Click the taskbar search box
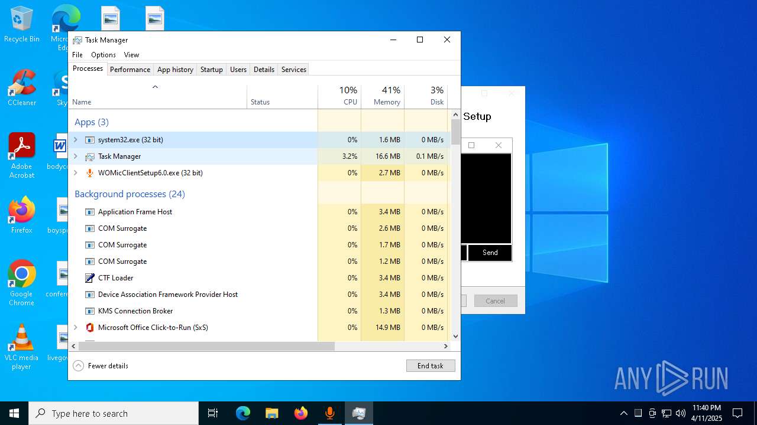Image resolution: width=757 pixels, height=425 pixels. (114, 413)
